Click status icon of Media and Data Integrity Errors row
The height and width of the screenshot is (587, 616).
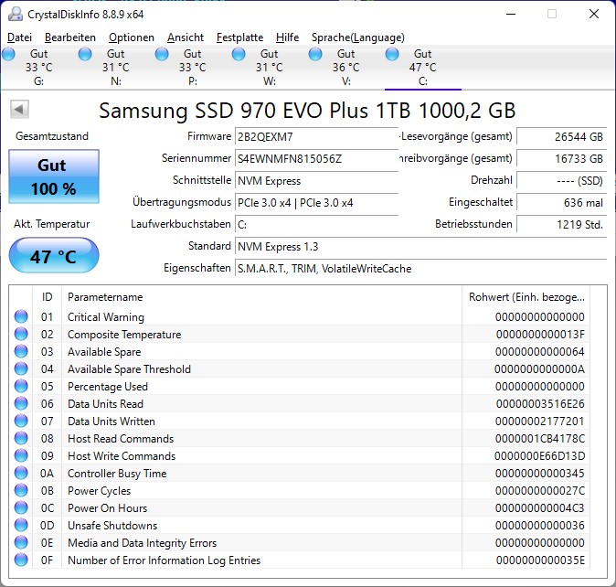click(21, 542)
